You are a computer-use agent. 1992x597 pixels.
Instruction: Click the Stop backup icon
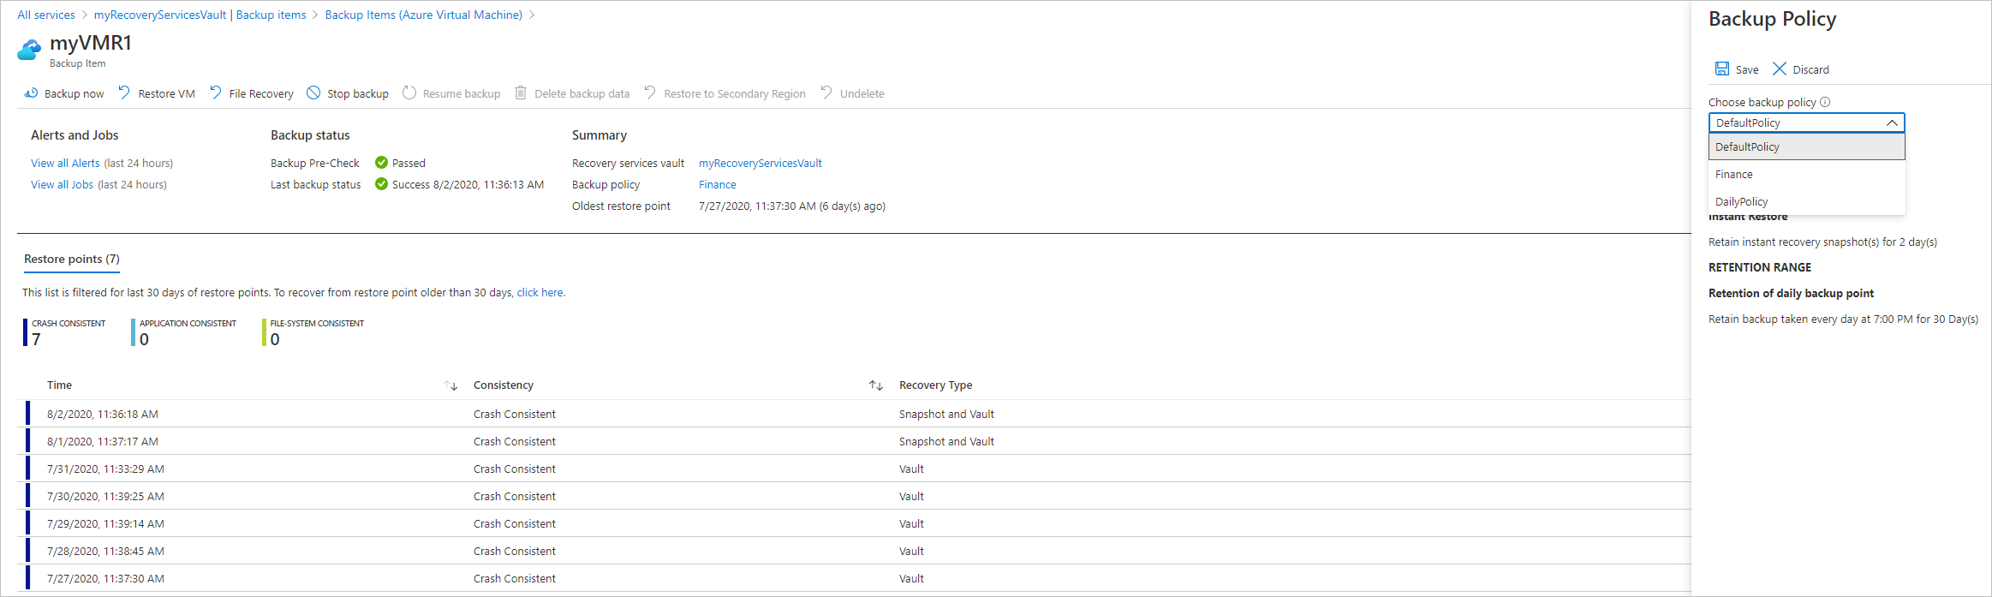[x=313, y=93]
